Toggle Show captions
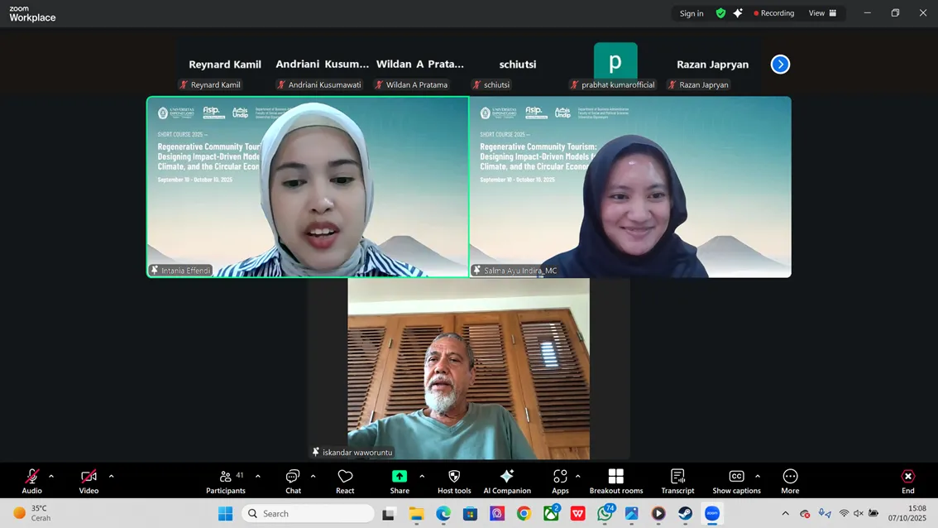The width and height of the screenshot is (938, 528). coord(736,481)
